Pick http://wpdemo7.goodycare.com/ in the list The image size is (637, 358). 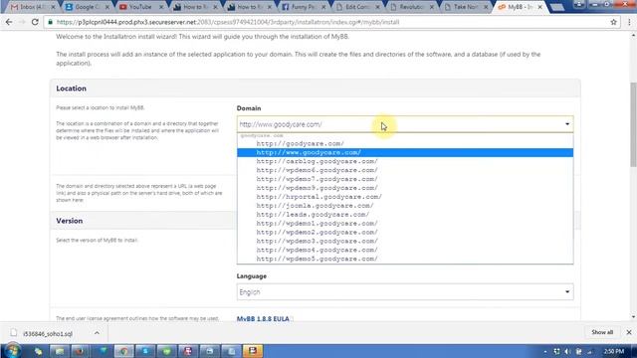(x=405, y=179)
